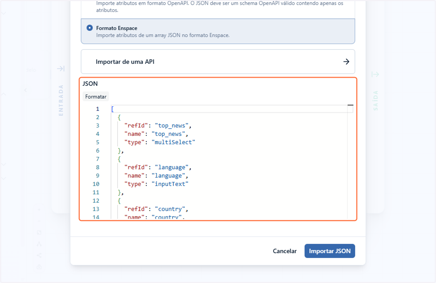
Task: Click the "type": "inputText" code line
Action: (157, 184)
